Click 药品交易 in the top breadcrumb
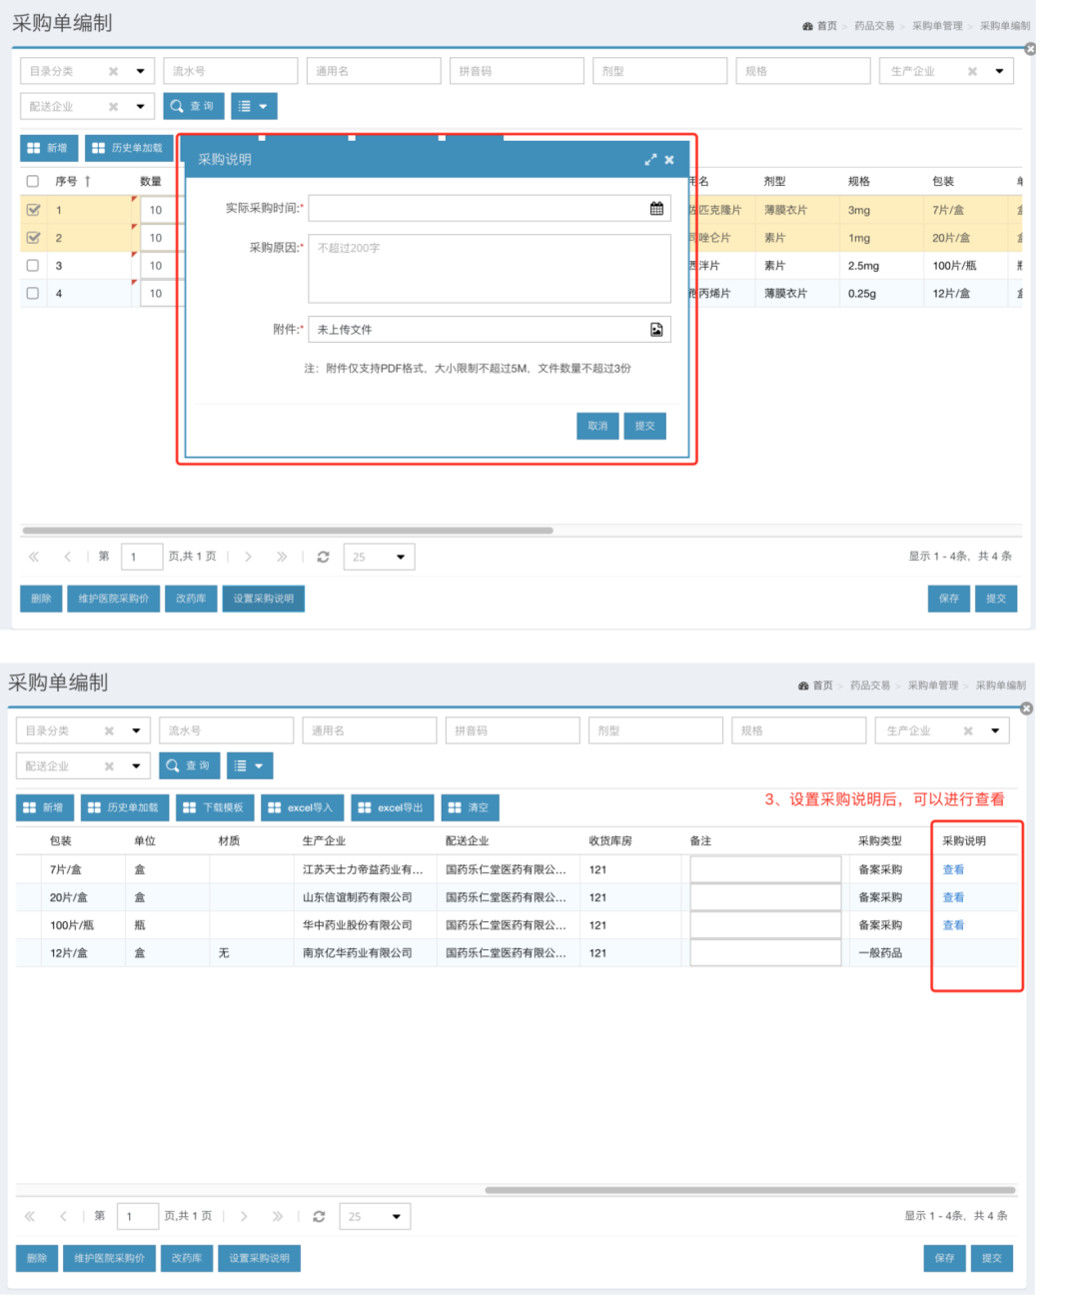 click(874, 26)
